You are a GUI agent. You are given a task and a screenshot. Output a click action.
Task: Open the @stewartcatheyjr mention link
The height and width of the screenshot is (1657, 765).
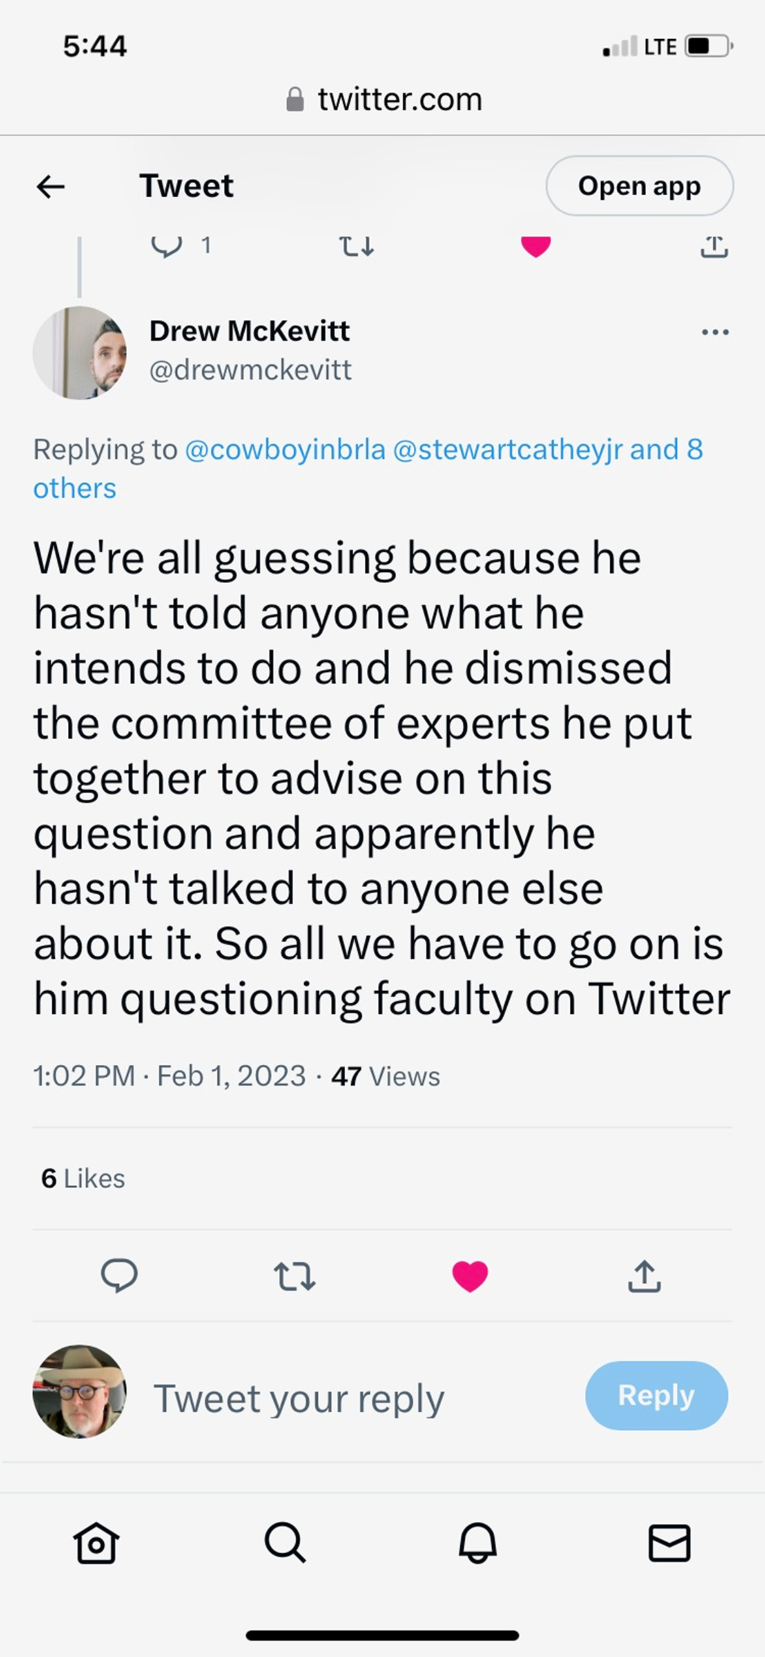(507, 450)
